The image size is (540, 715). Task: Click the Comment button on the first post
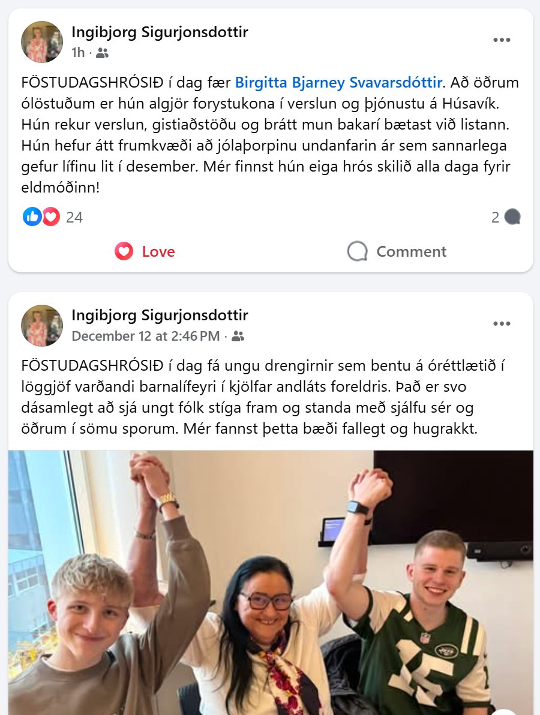(x=397, y=251)
